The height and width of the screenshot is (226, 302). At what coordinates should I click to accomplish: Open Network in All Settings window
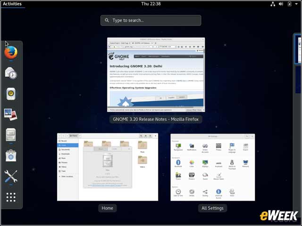pos(245,163)
